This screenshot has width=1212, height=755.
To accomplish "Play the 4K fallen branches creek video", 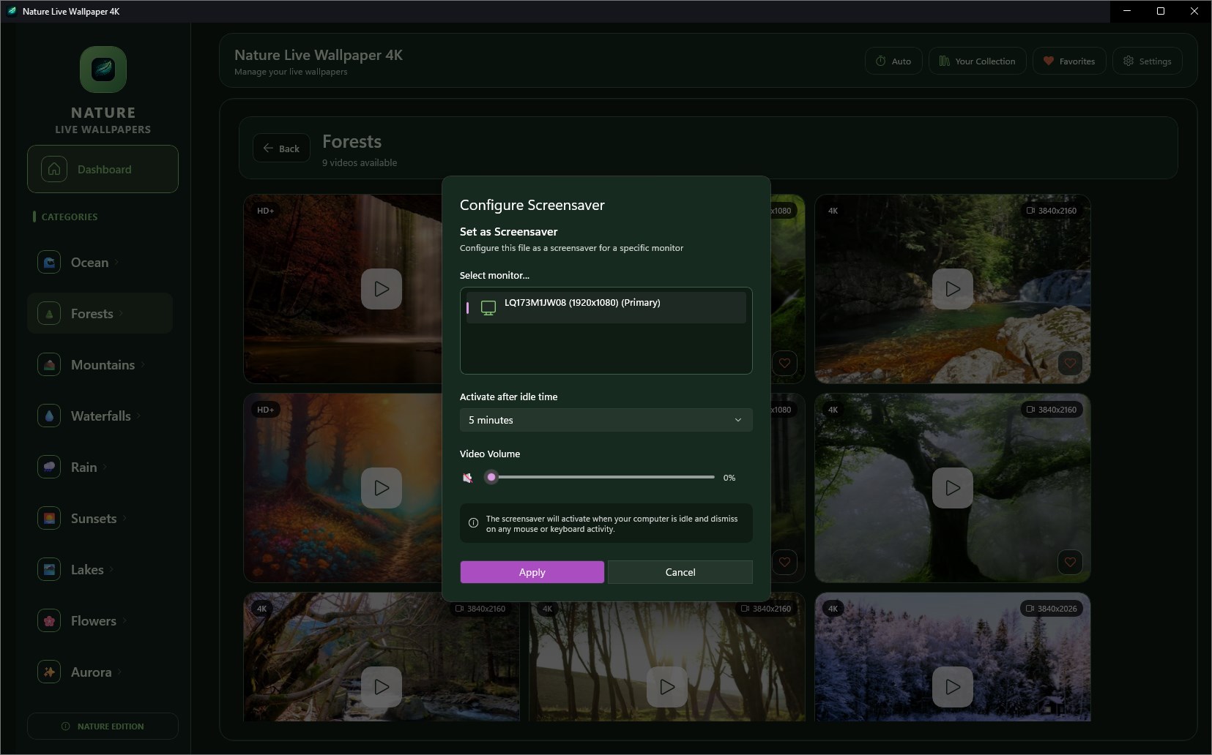I will coord(382,687).
